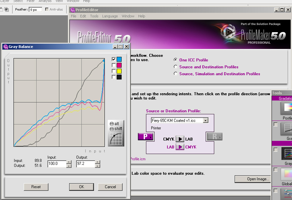This screenshot has height=200, width=292.
Task: Click the curve endpoint at graph top-right
Action: [104, 60]
